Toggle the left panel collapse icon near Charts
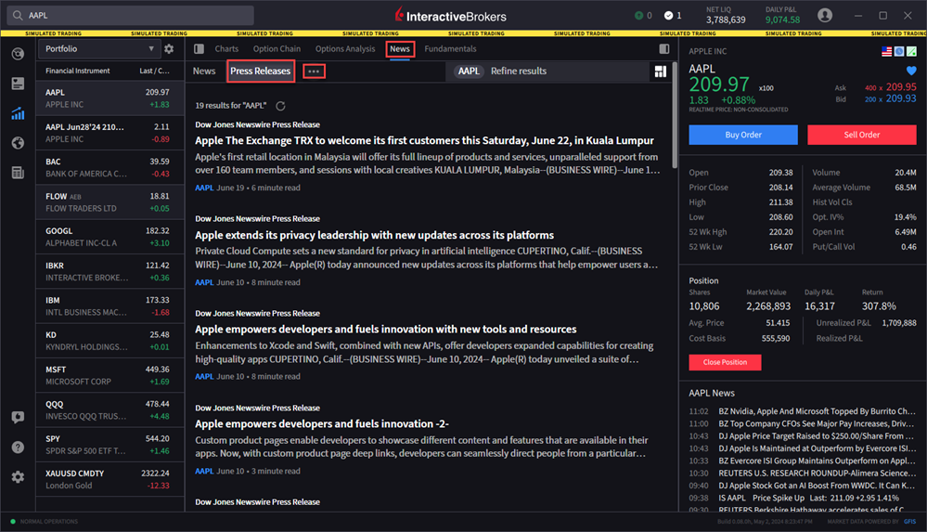Viewport: 927px width, 532px height. 200,49
